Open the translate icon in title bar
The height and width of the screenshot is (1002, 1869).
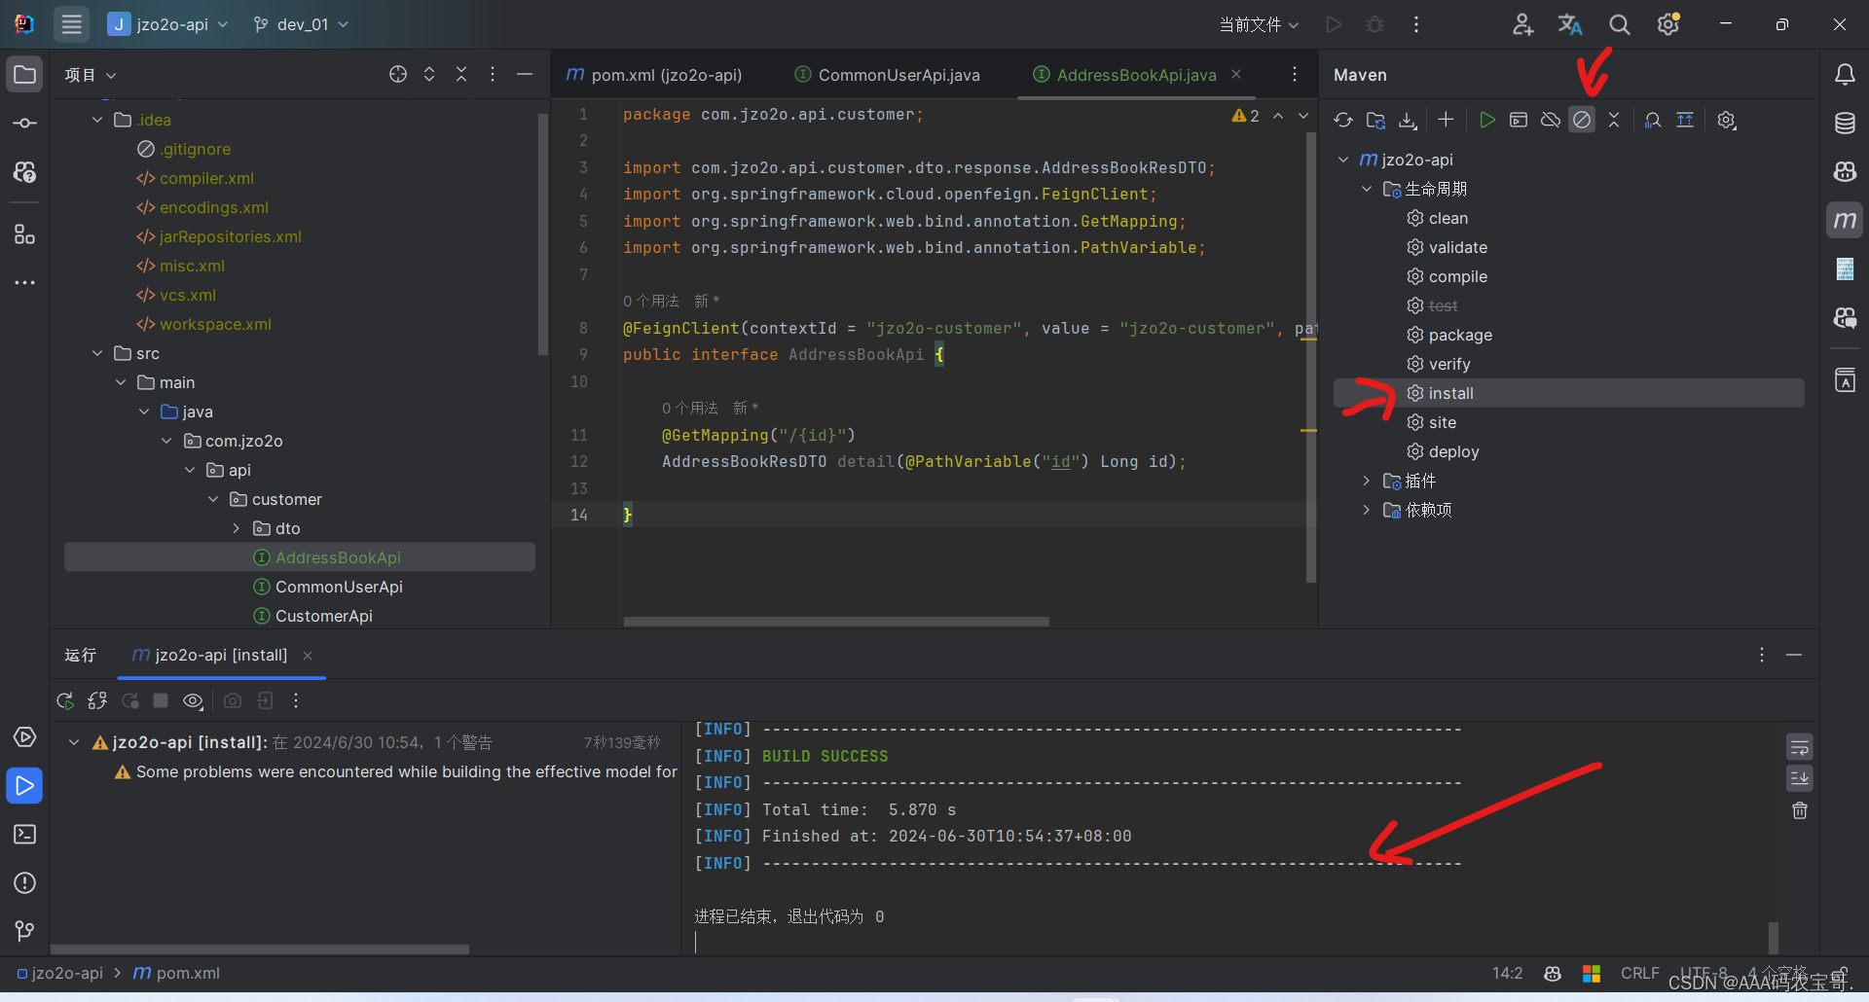pyautogui.click(x=1570, y=24)
